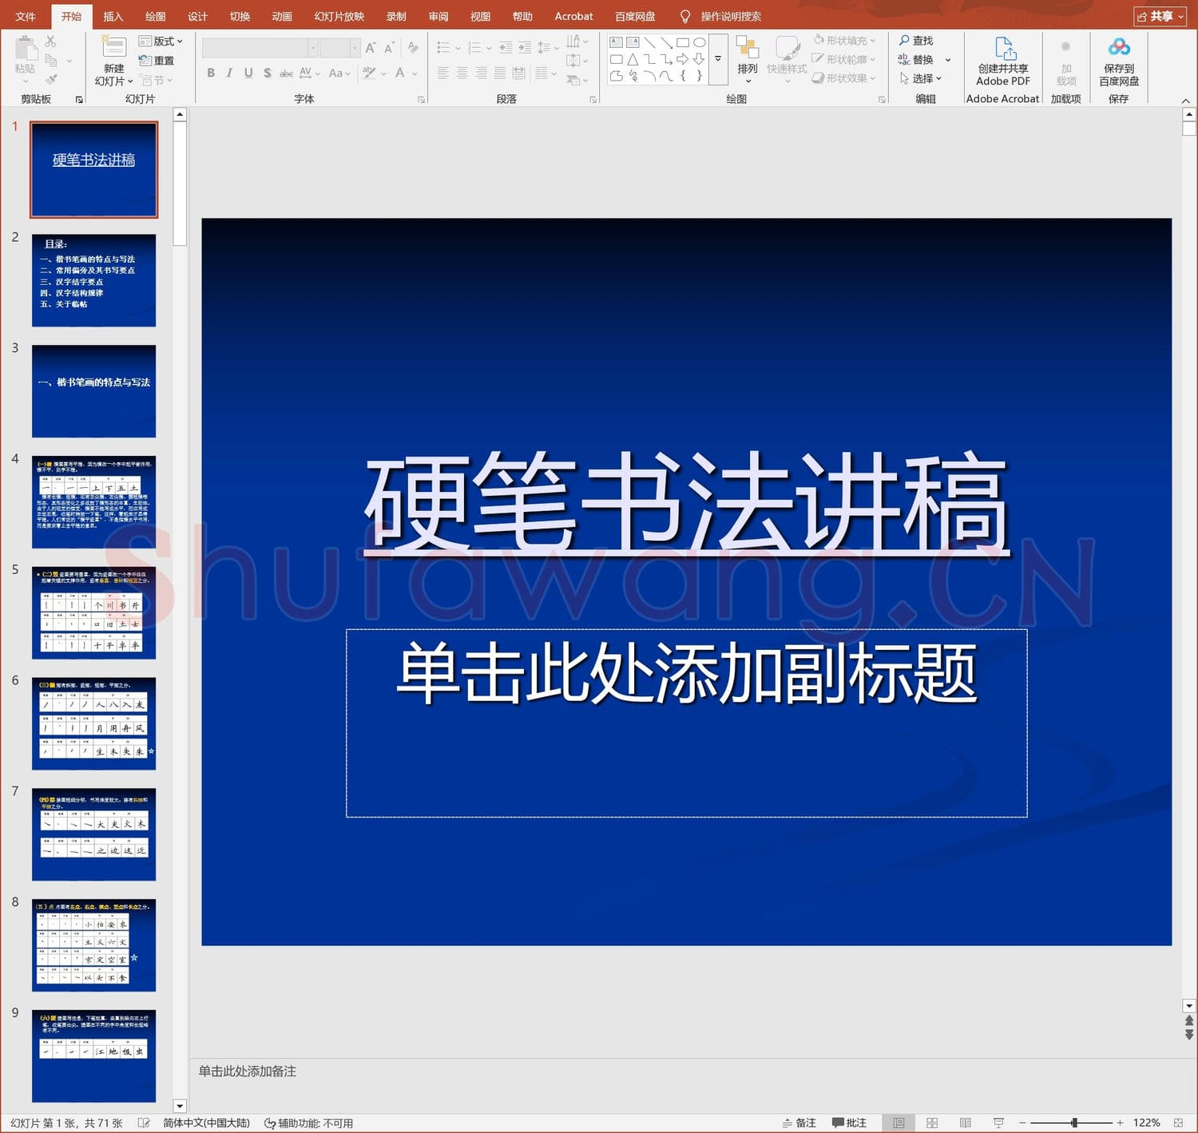Click zoom in plus button
The width and height of the screenshot is (1198, 1133).
pyautogui.click(x=1120, y=1123)
